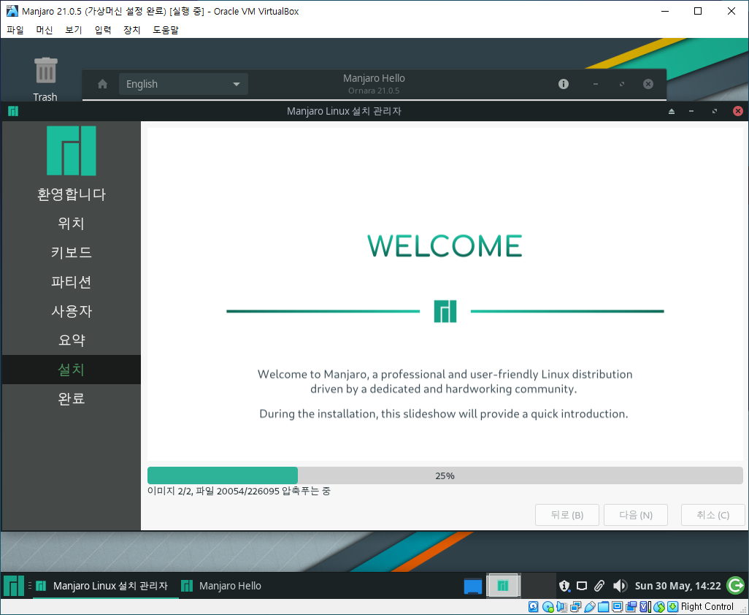Select the 키보드 step in sidebar
749x615 pixels.
pos(71,252)
